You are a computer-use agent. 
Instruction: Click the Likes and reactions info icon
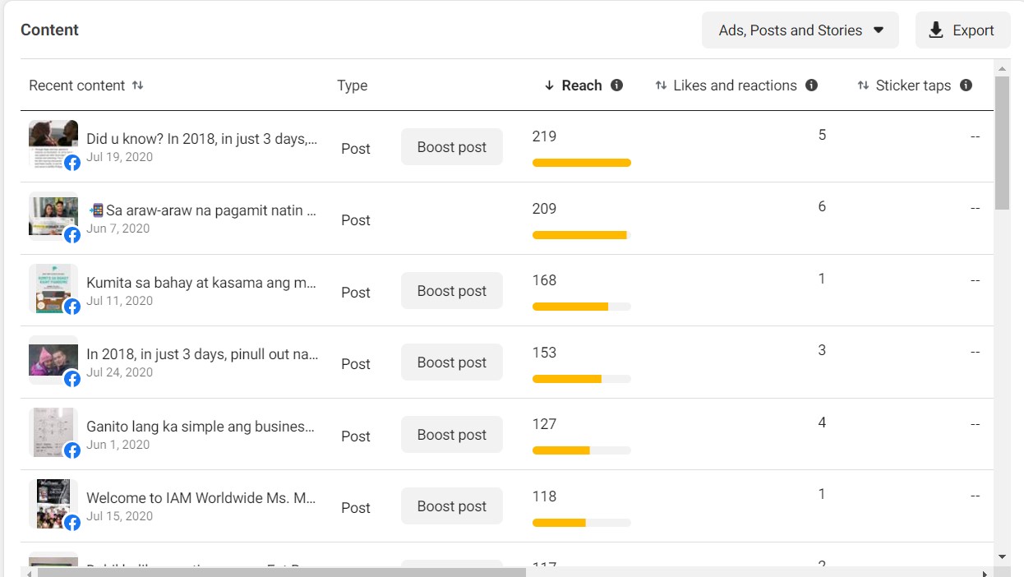[x=812, y=85]
